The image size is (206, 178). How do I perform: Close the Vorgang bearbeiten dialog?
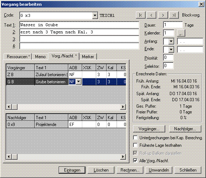[201, 4]
